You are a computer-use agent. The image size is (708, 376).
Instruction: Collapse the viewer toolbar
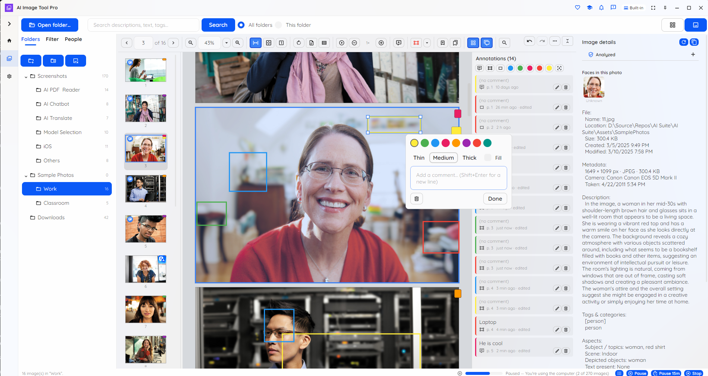pos(568,41)
